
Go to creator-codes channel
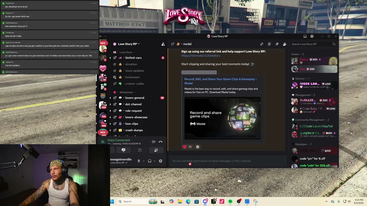pos(138,84)
